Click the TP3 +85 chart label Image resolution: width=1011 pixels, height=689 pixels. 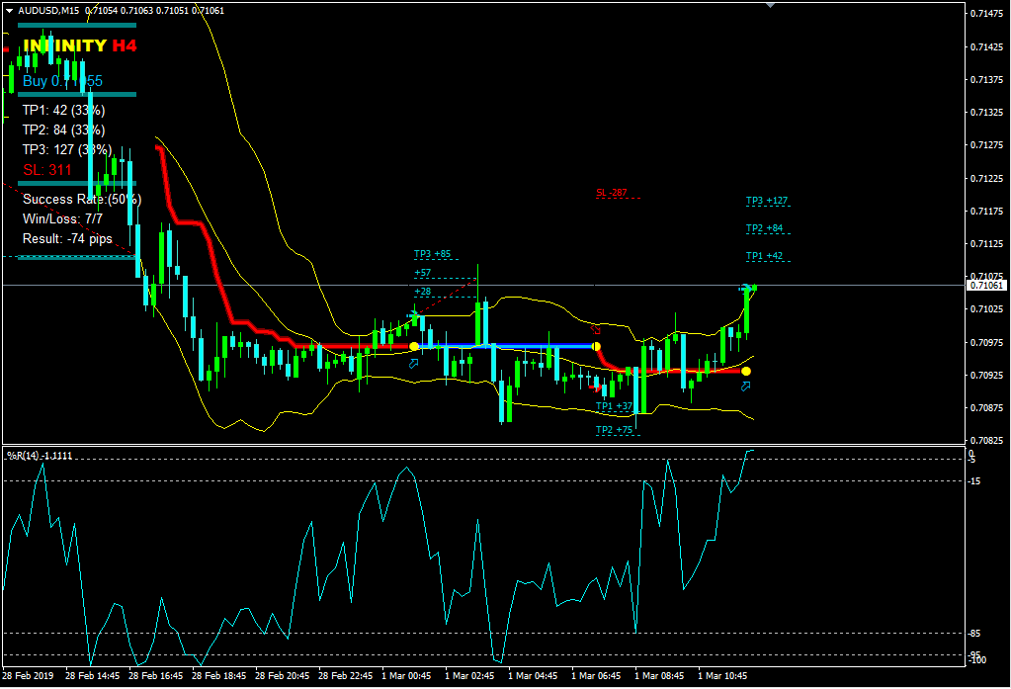tap(433, 254)
